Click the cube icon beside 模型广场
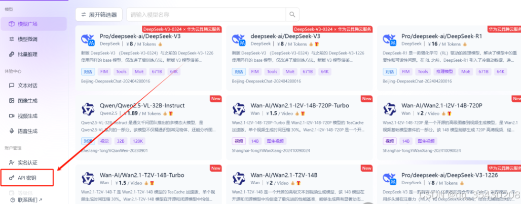This screenshot has width=522, height=204. click(x=12, y=24)
